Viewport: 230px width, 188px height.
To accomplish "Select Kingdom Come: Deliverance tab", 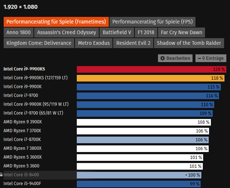I will [39, 43].
